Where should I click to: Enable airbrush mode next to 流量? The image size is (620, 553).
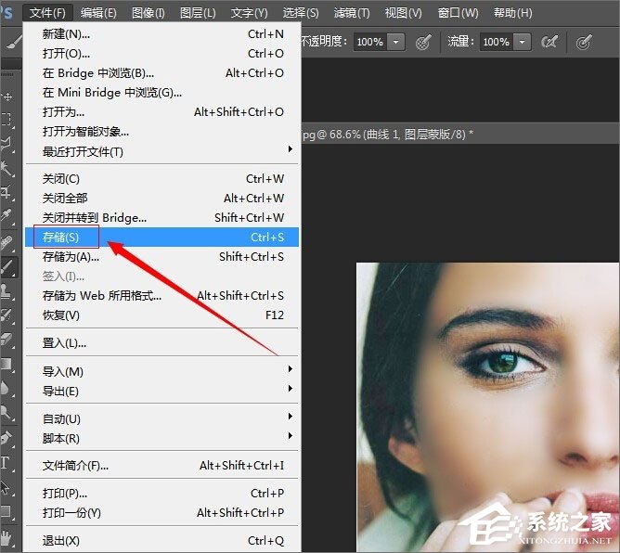[x=549, y=42]
